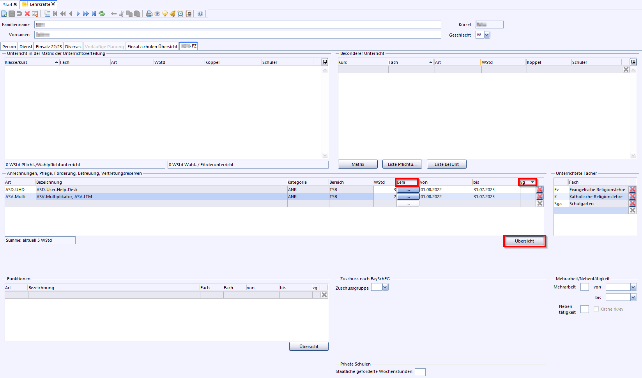This screenshot has width=642, height=378.
Task: Delete the ASV-Multi row with red X
Action: pyautogui.click(x=540, y=197)
